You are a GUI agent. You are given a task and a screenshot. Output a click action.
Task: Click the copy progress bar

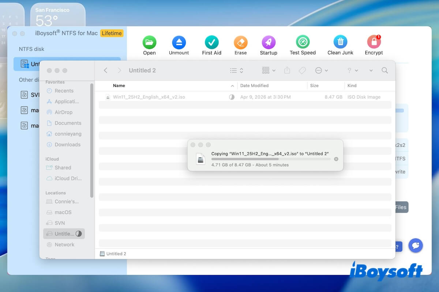tap(271, 159)
